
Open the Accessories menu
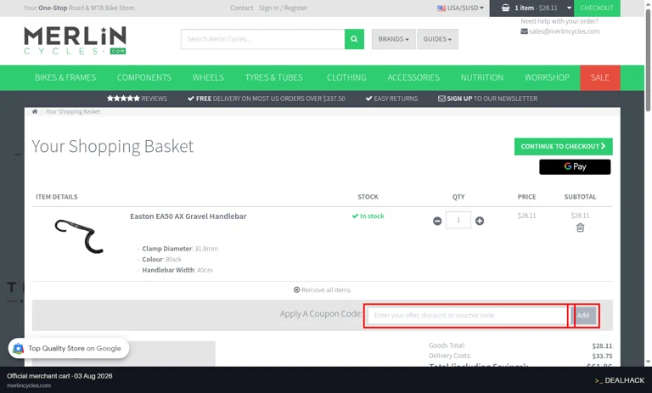pos(413,78)
